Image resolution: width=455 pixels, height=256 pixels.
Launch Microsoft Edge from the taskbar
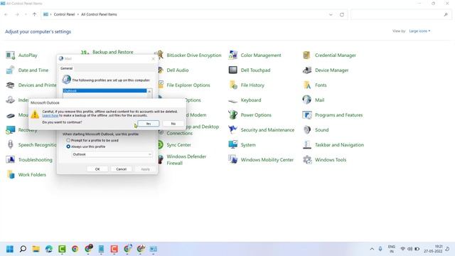(x=49, y=249)
